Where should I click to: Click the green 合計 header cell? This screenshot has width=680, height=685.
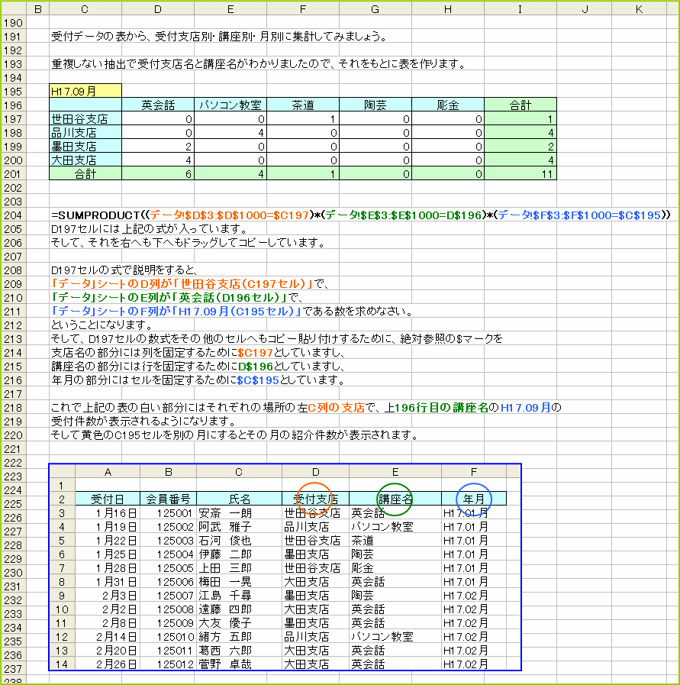[x=520, y=105]
